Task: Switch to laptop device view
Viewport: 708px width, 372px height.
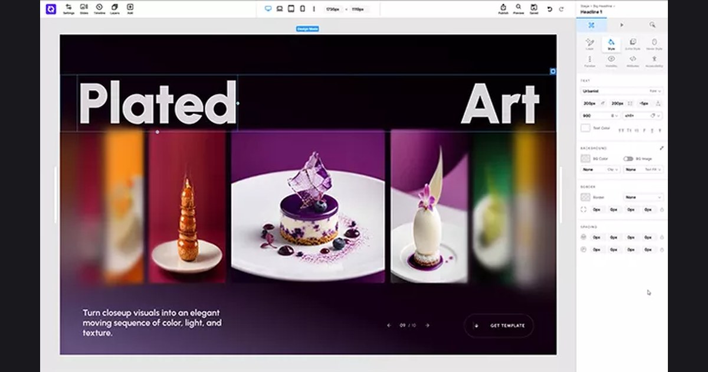Action: point(280,9)
